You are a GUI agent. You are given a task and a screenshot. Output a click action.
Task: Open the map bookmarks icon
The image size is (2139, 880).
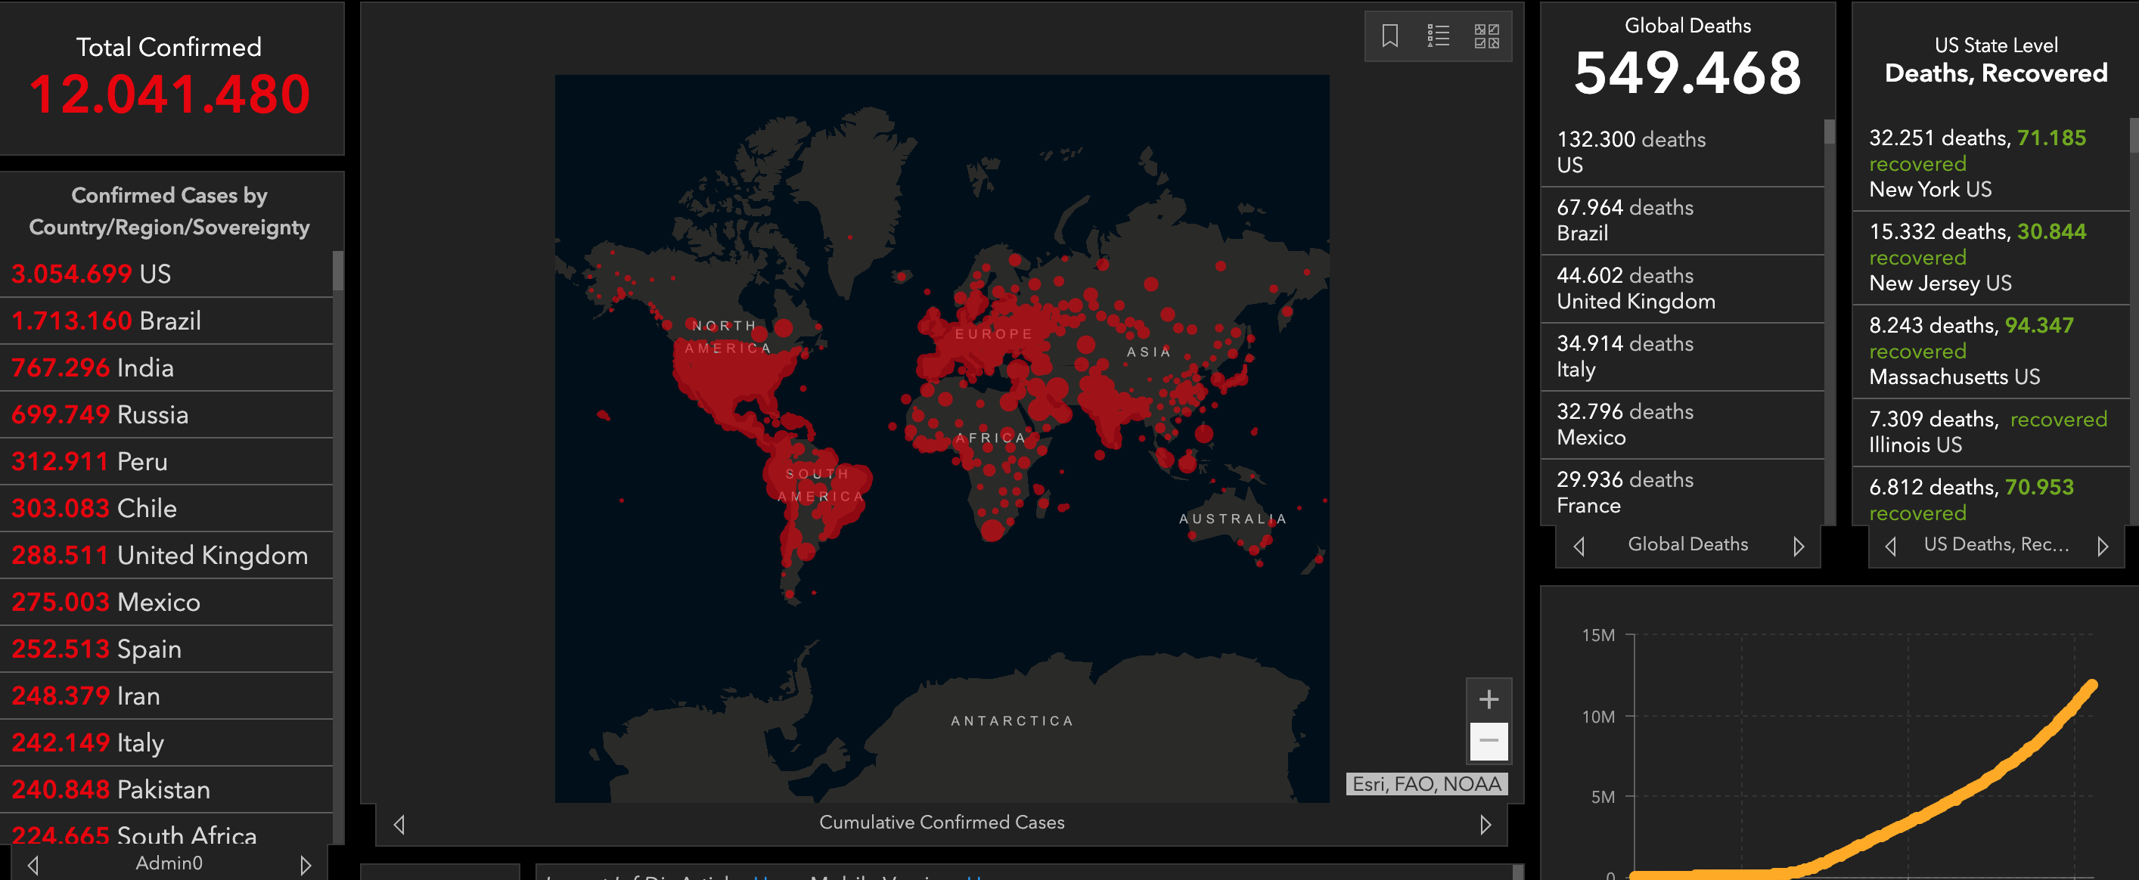click(1390, 36)
